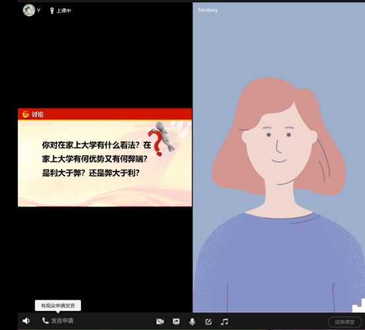Click the music note icon

pyautogui.click(x=225, y=321)
